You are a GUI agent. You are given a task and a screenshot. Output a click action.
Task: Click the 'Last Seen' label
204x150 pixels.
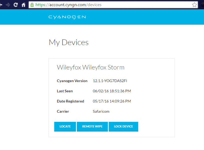(x=65, y=91)
